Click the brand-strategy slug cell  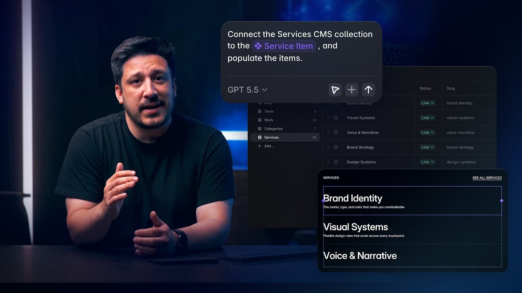pyautogui.click(x=460, y=147)
